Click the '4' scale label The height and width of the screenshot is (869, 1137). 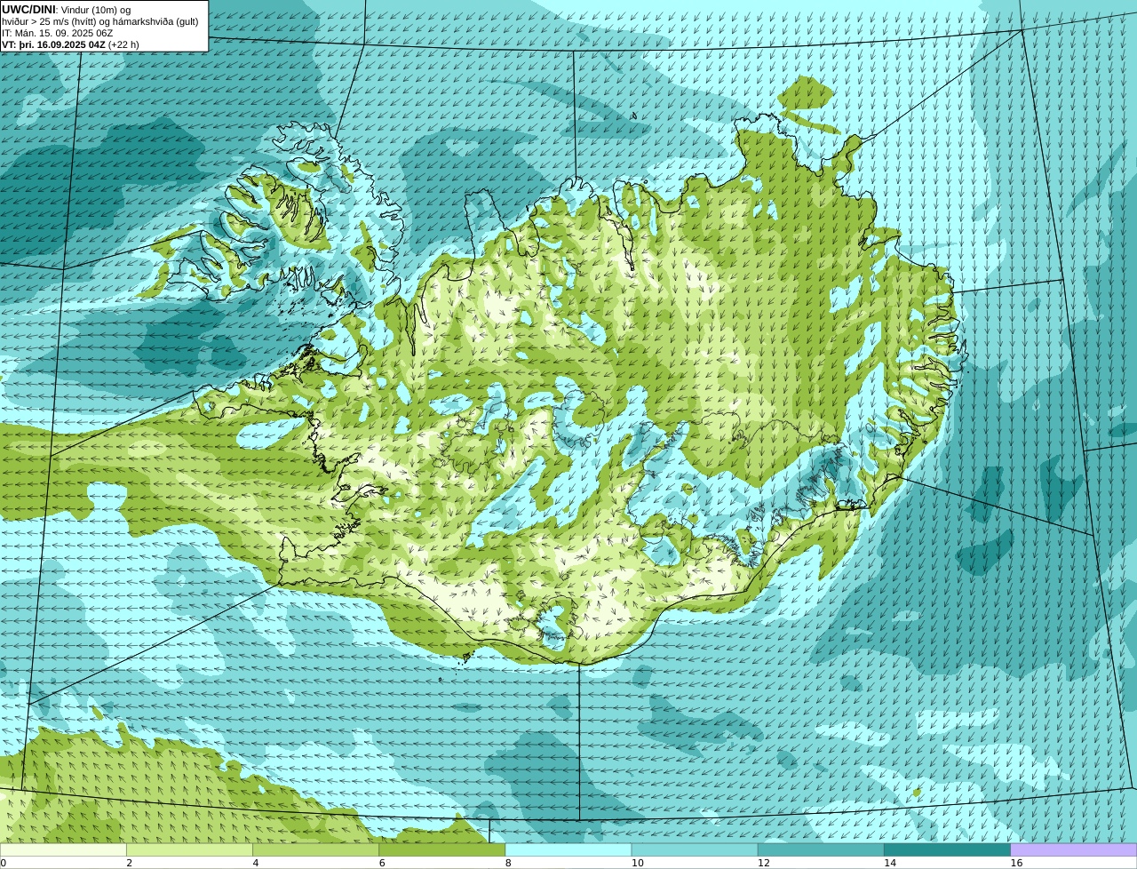[x=256, y=863]
